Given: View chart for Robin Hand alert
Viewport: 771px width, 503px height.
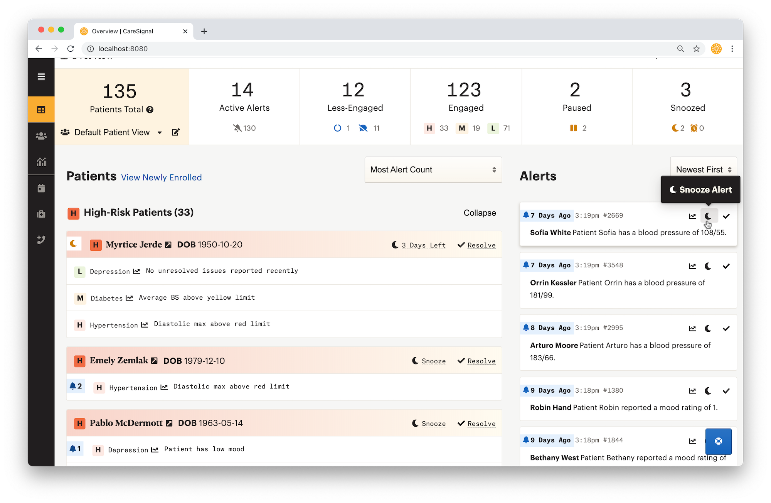Looking at the screenshot, I should click(692, 391).
